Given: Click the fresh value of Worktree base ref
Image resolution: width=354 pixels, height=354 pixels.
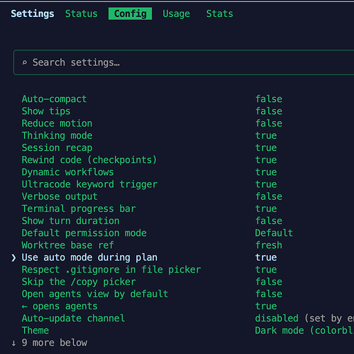Looking at the screenshot, I should (x=269, y=246).
